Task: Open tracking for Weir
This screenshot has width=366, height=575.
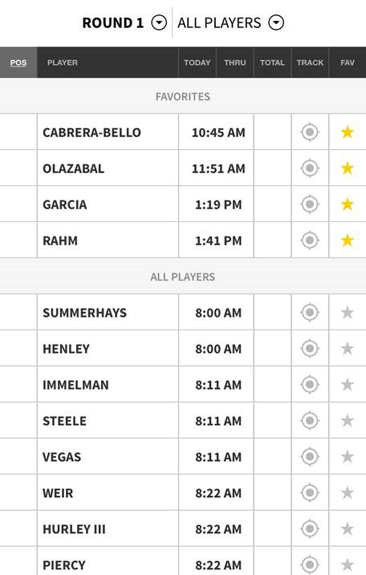Action: tap(310, 493)
